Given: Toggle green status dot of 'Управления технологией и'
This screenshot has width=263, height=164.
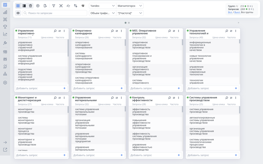Looking at the screenshot, I should tap(188, 31).
